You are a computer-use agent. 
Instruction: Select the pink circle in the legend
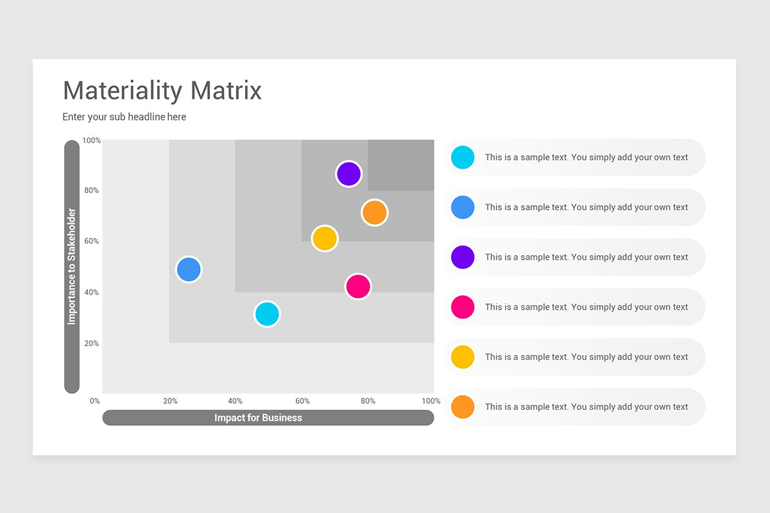pyautogui.click(x=463, y=307)
